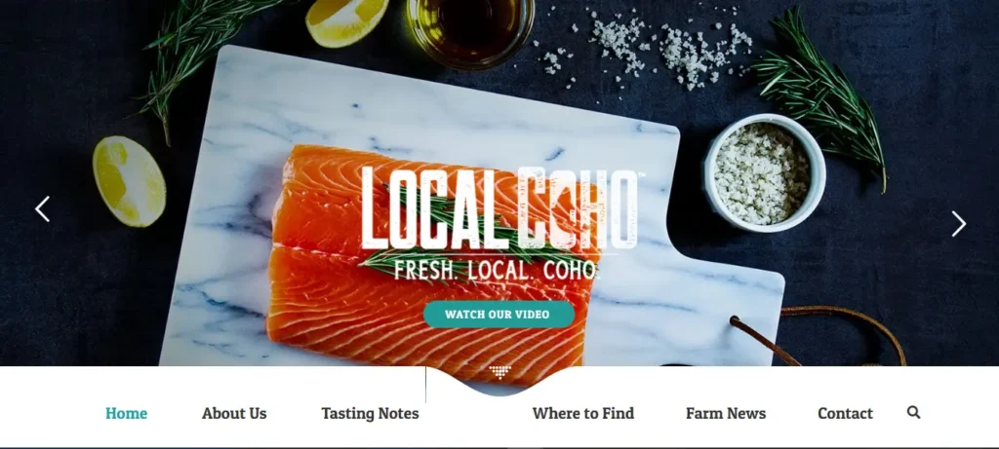Open the About Us page

234,413
